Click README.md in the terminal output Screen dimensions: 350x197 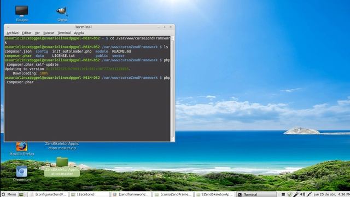121,51
